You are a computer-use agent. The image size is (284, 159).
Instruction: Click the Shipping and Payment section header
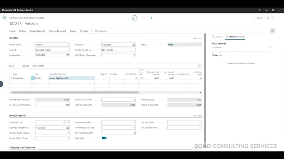pos(22,148)
